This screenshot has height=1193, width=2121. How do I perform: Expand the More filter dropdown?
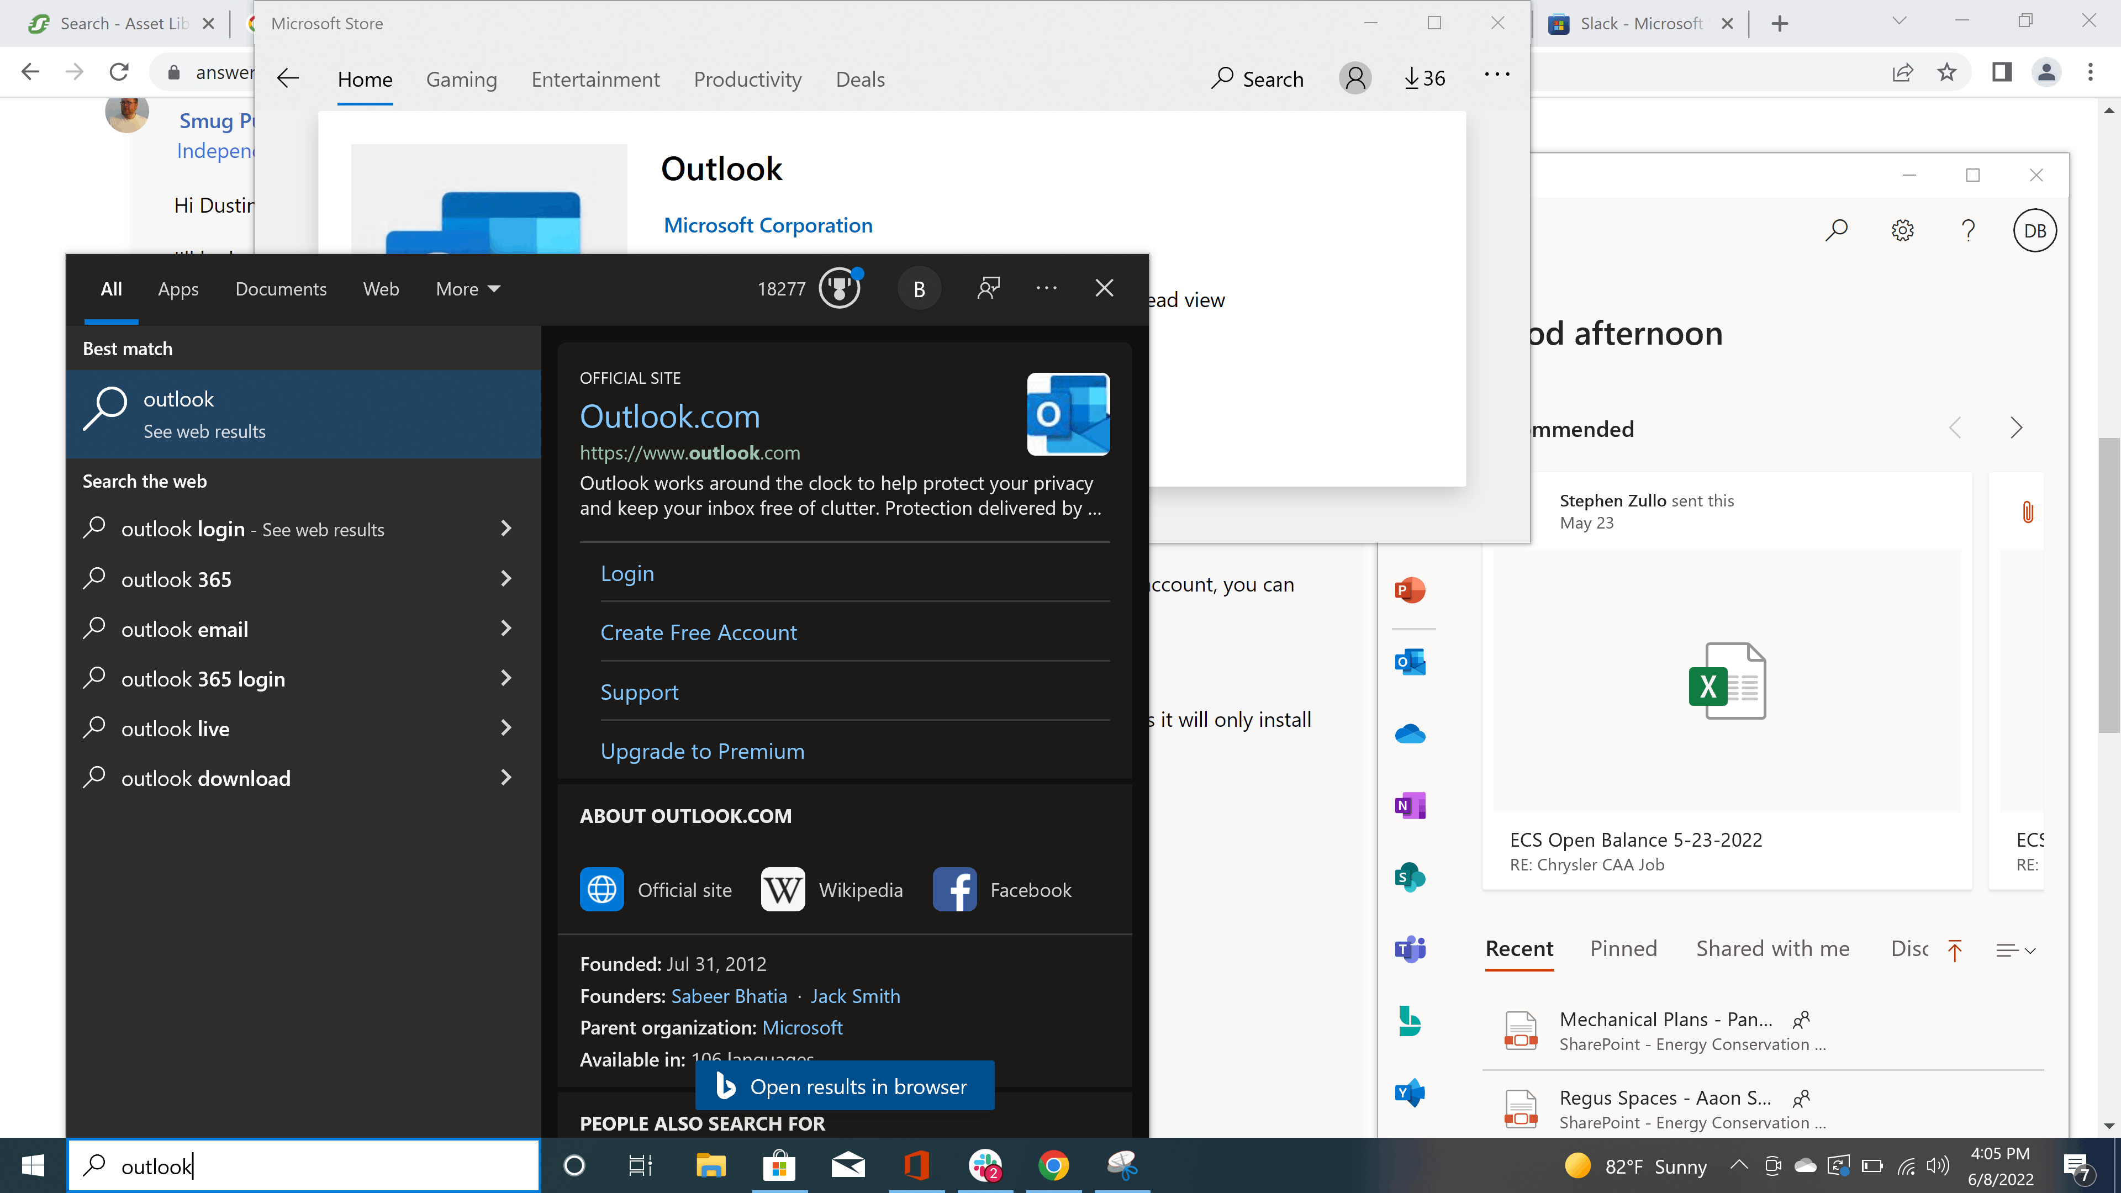[x=468, y=289]
